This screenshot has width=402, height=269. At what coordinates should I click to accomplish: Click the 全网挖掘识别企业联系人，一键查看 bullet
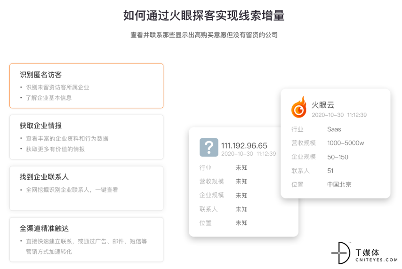(x=72, y=190)
